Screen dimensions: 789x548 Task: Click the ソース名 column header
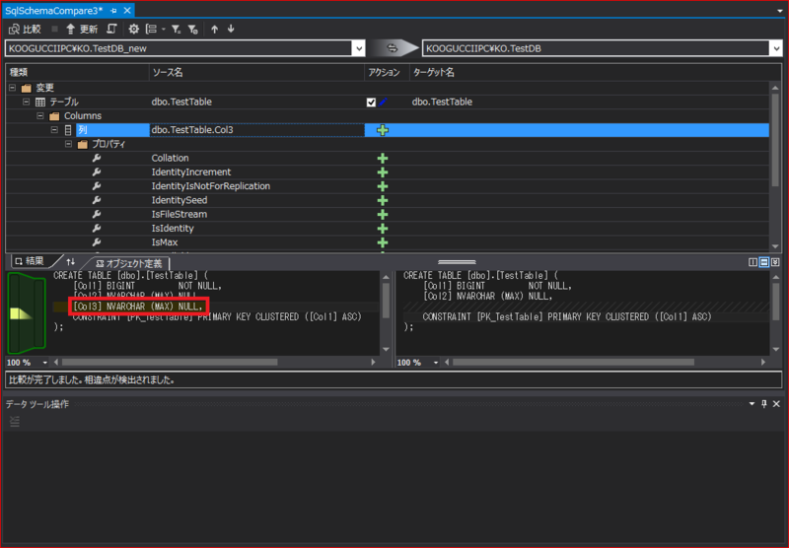[256, 72]
